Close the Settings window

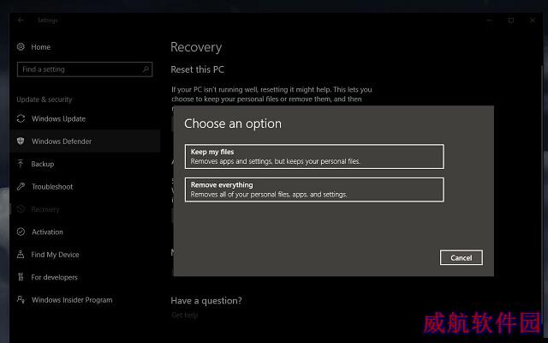[533, 21]
